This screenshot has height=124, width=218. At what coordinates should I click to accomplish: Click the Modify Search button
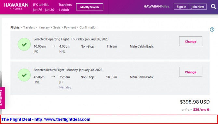point(89,7)
